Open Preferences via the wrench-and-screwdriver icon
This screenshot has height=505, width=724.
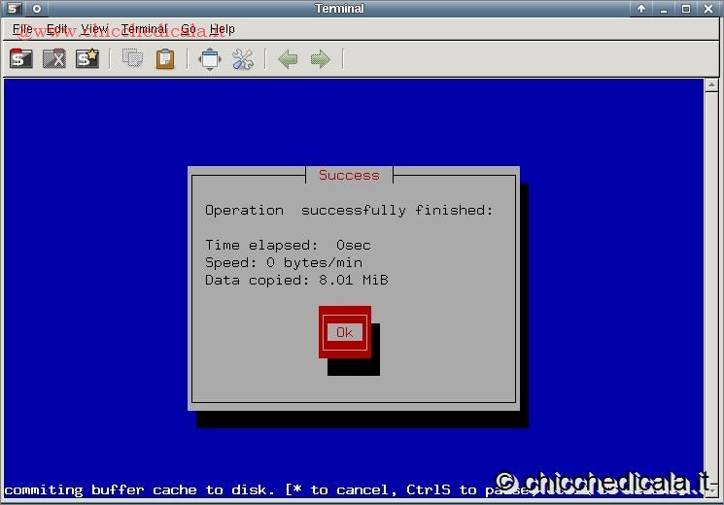point(243,58)
